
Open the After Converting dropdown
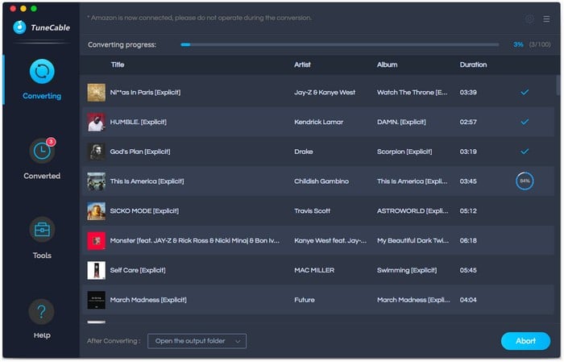click(197, 341)
